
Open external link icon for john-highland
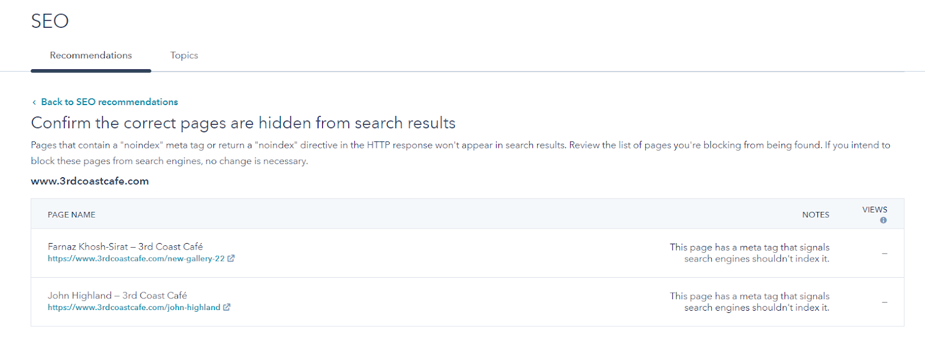[x=227, y=307]
